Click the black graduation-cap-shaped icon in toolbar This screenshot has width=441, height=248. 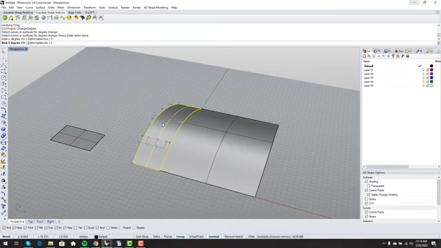click(82, 18)
